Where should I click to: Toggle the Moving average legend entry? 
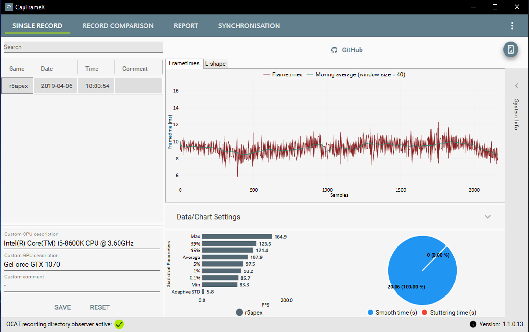pos(356,74)
